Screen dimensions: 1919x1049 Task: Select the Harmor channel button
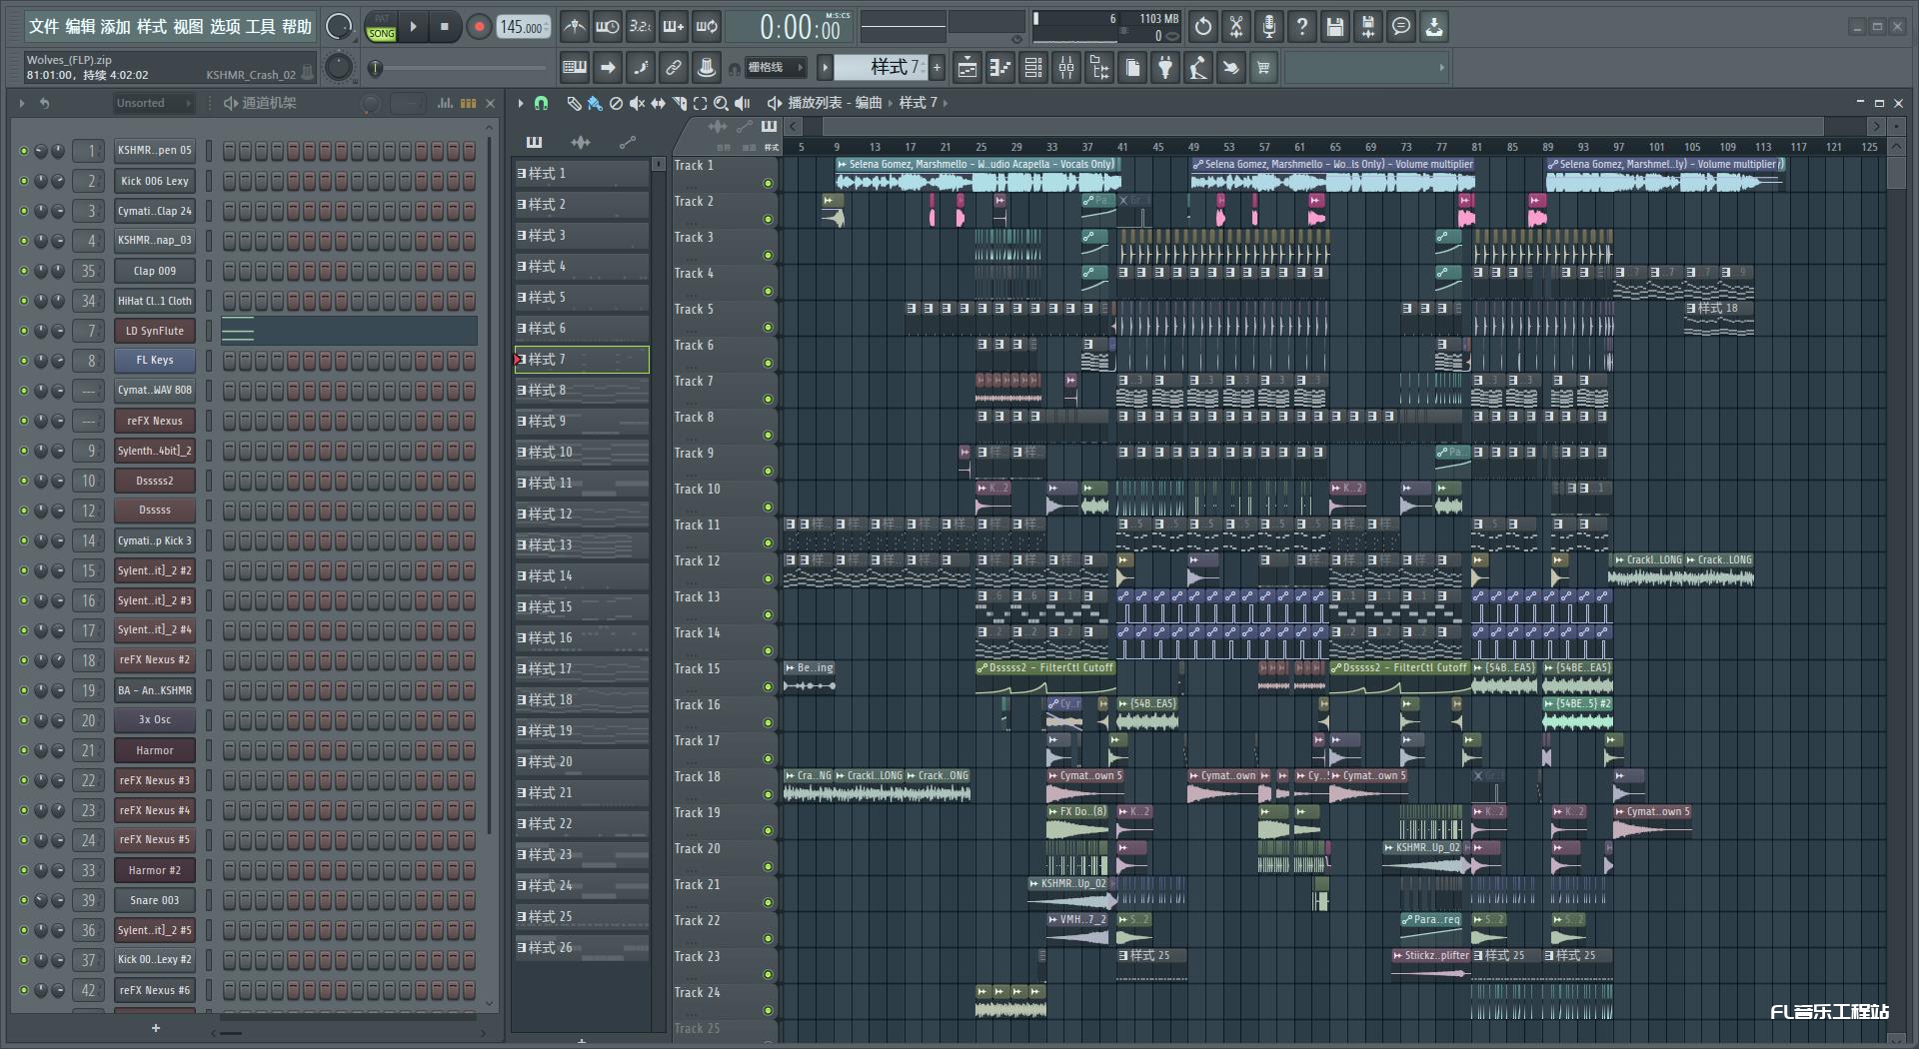(x=155, y=750)
